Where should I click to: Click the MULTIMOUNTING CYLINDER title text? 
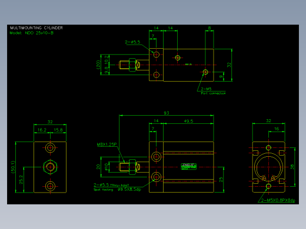(36, 28)
